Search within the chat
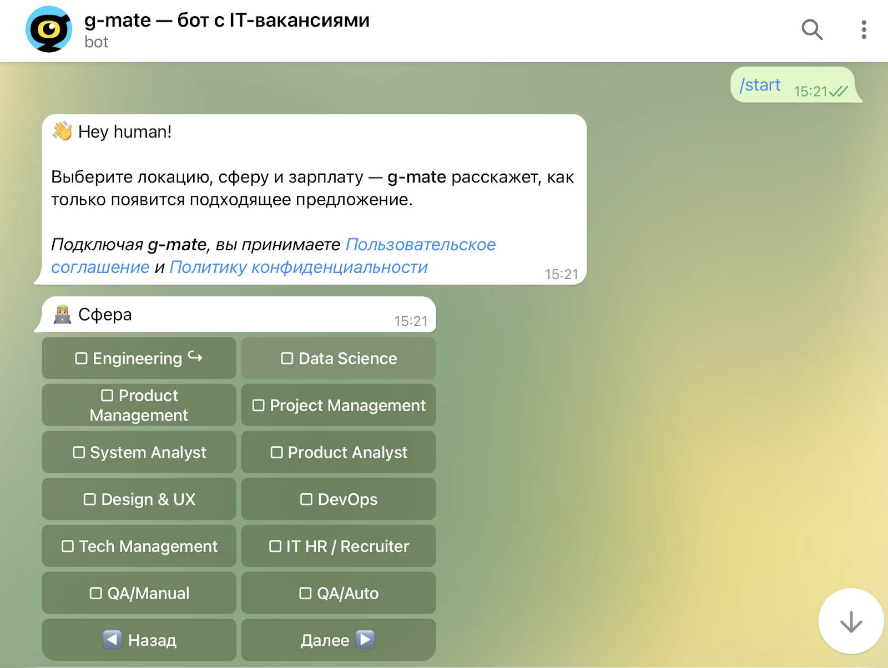The width and height of the screenshot is (888, 668). pyautogui.click(x=812, y=29)
